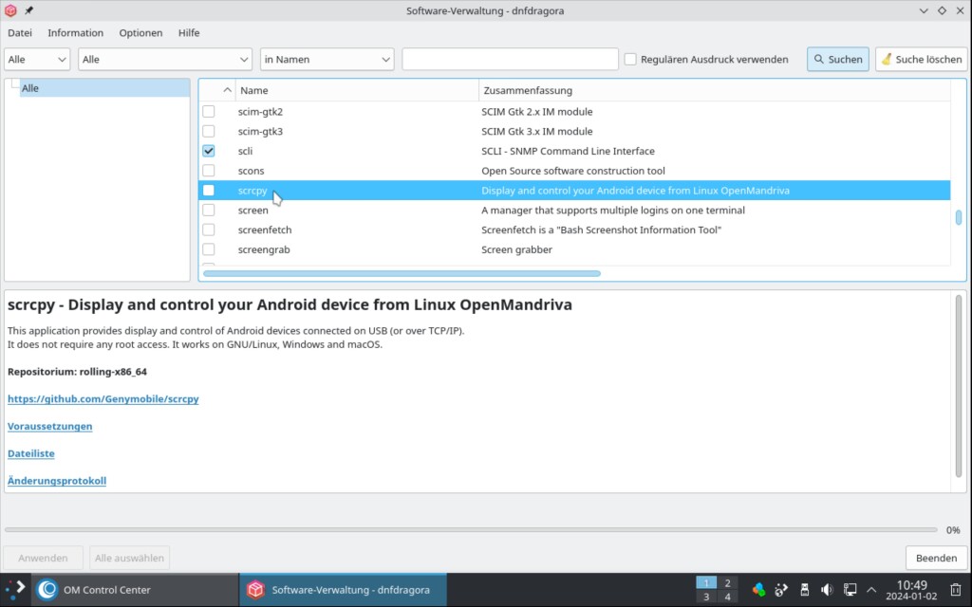
Task: Click the description panel vertical scrollbar
Action: (x=959, y=387)
